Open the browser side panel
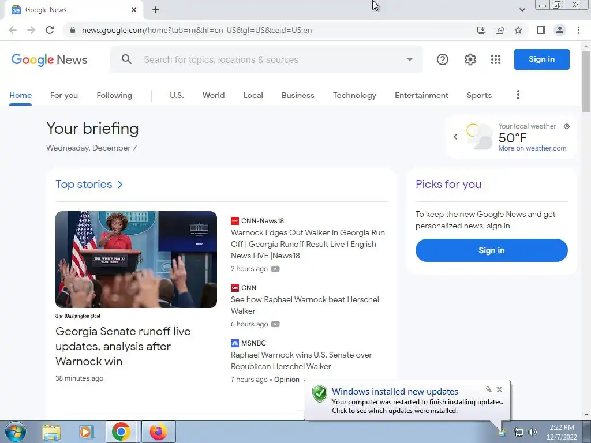Screen dimensions: 591x443 point(541,30)
